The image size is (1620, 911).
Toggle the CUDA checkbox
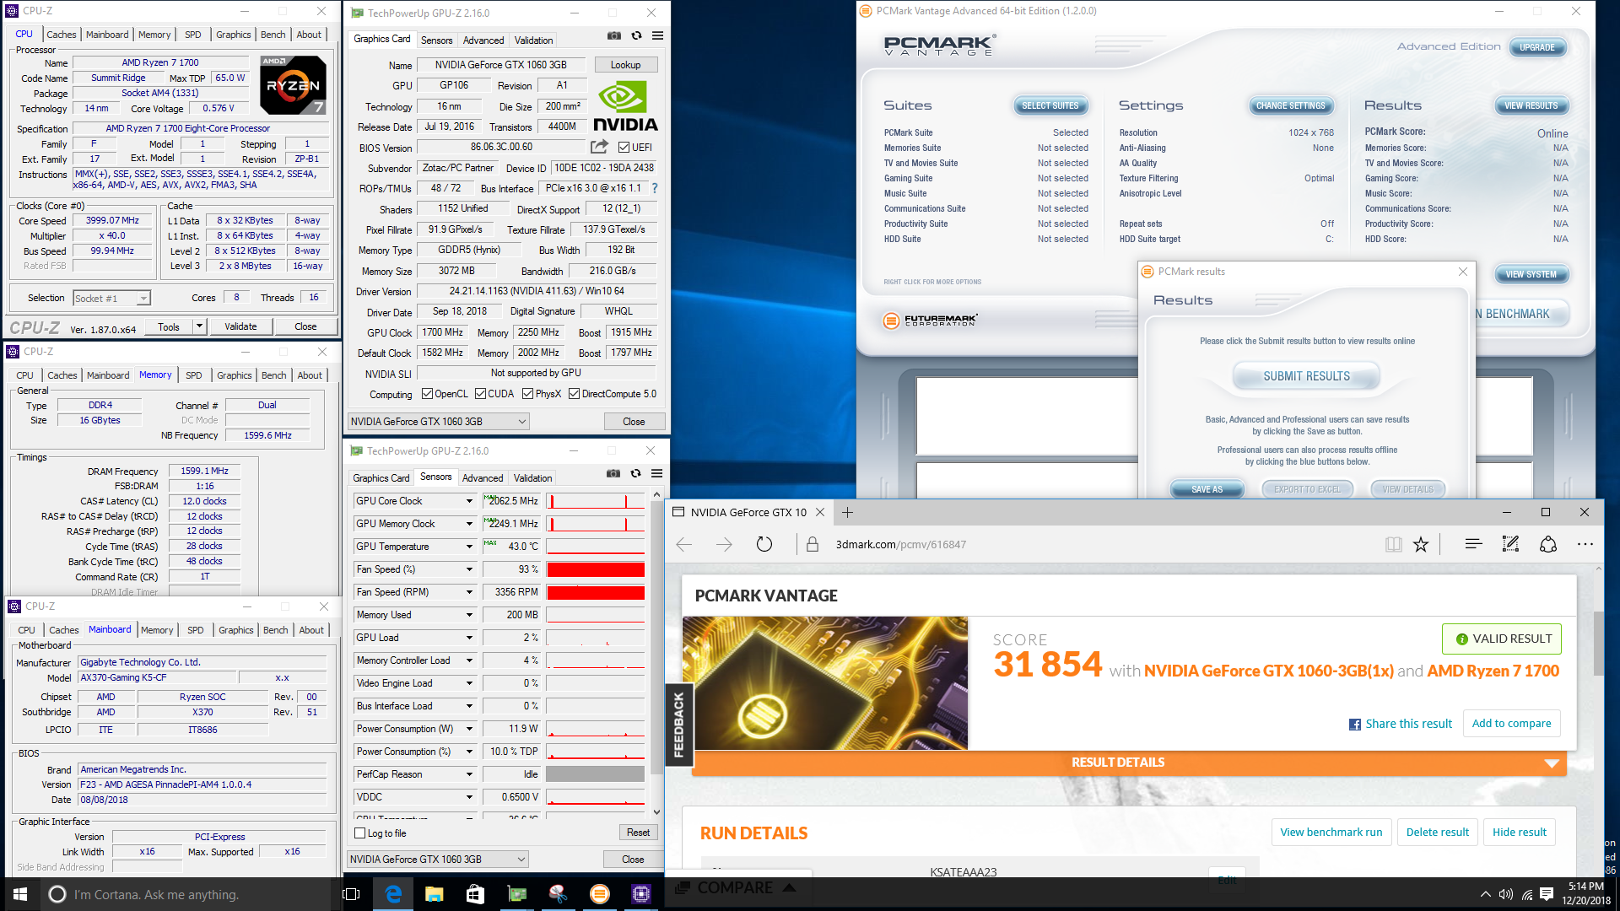pos(481,394)
